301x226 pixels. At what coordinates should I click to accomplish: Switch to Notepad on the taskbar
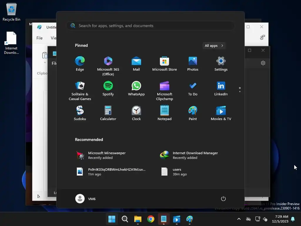(163, 219)
